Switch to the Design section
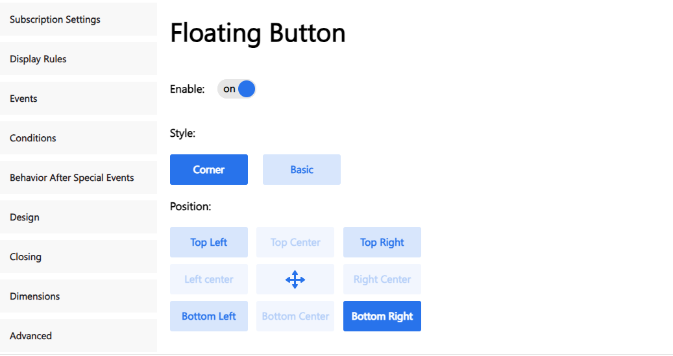 pos(79,217)
